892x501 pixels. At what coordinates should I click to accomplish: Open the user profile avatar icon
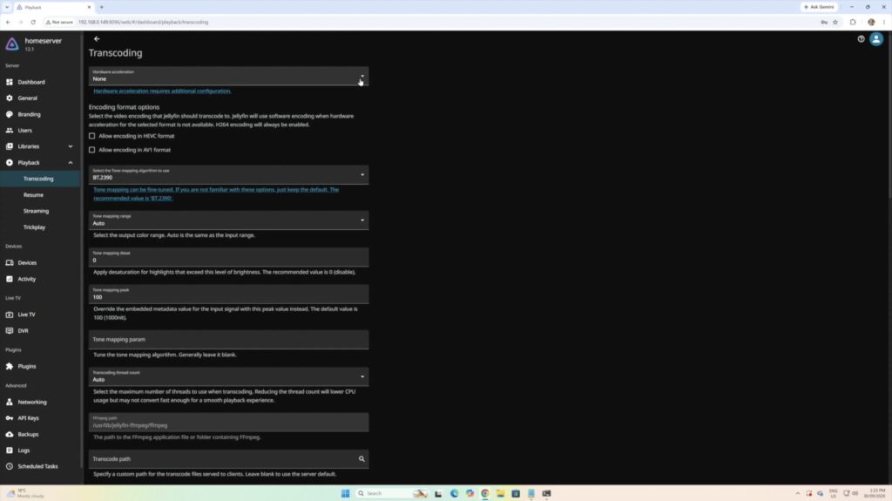click(x=876, y=39)
